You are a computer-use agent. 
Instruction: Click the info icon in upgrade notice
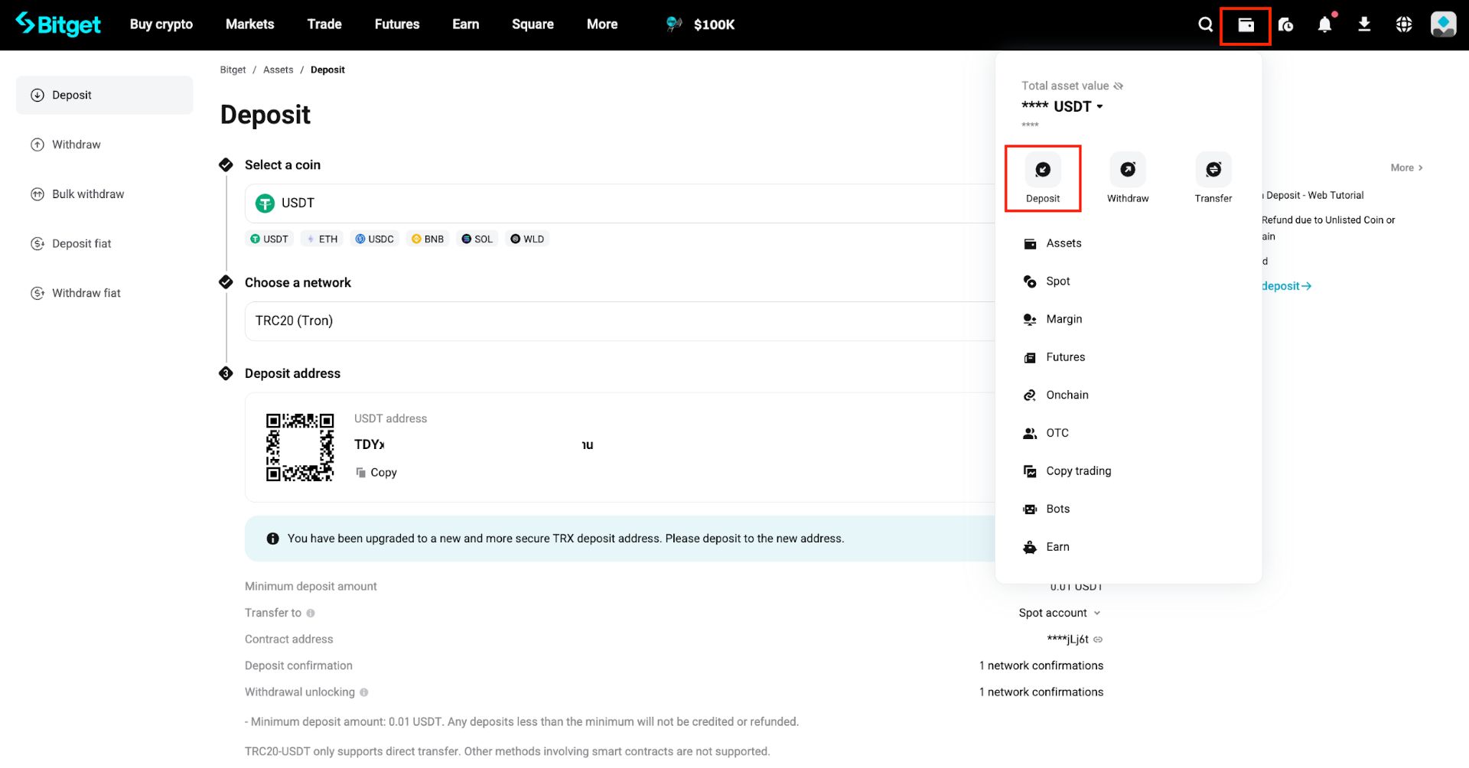272,539
